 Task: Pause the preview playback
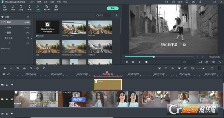click(140, 62)
